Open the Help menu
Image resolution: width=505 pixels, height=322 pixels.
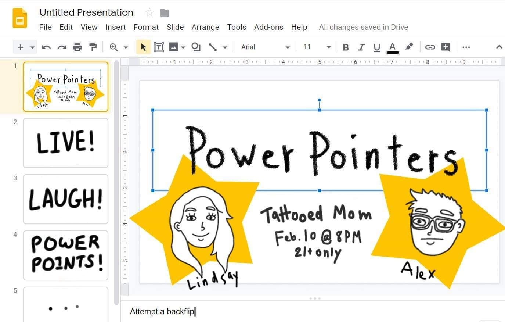(x=299, y=27)
